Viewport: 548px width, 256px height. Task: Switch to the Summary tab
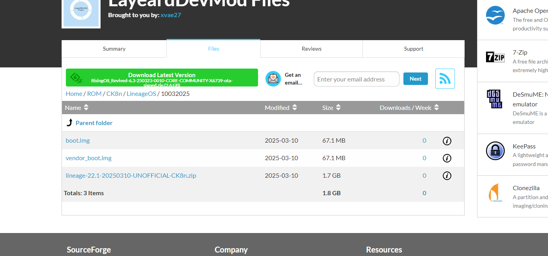(x=114, y=49)
